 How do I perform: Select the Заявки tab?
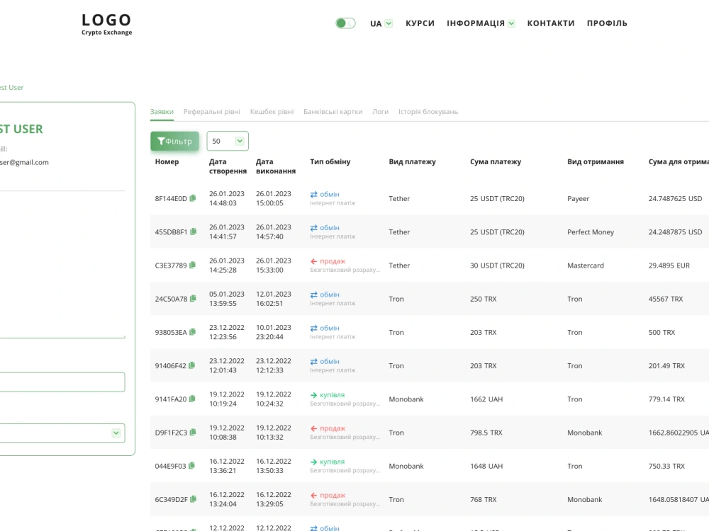[x=162, y=112]
